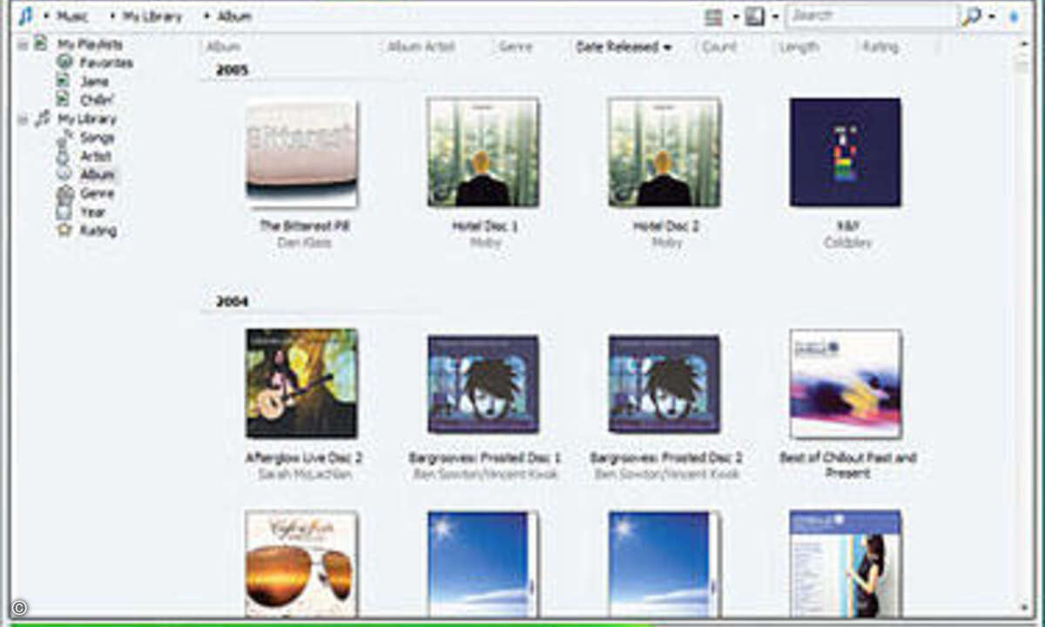Sort by the Length column header

[x=799, y=47]
